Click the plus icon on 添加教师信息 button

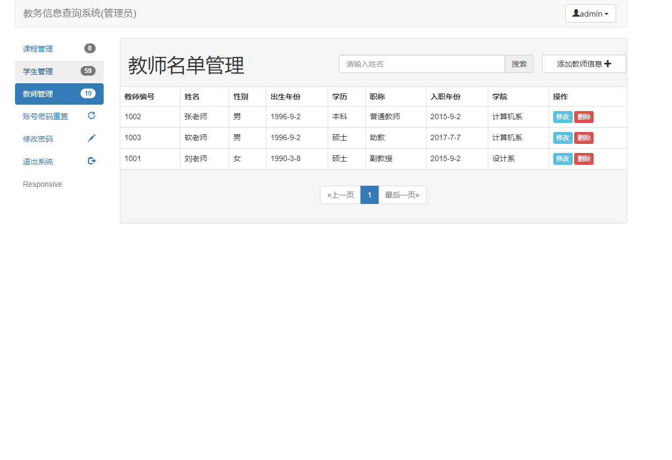pos(608,63)
